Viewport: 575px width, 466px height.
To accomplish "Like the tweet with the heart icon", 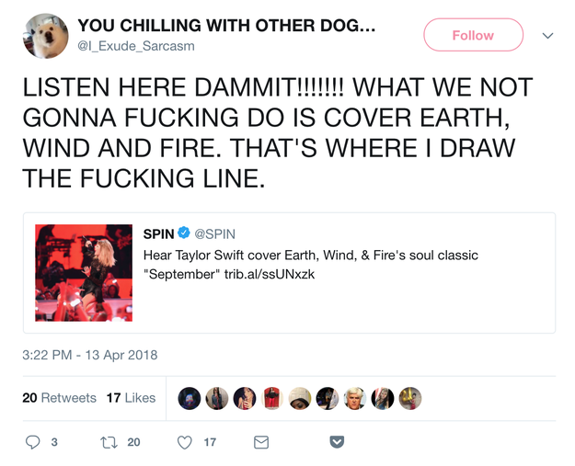I will coord(184,442).
